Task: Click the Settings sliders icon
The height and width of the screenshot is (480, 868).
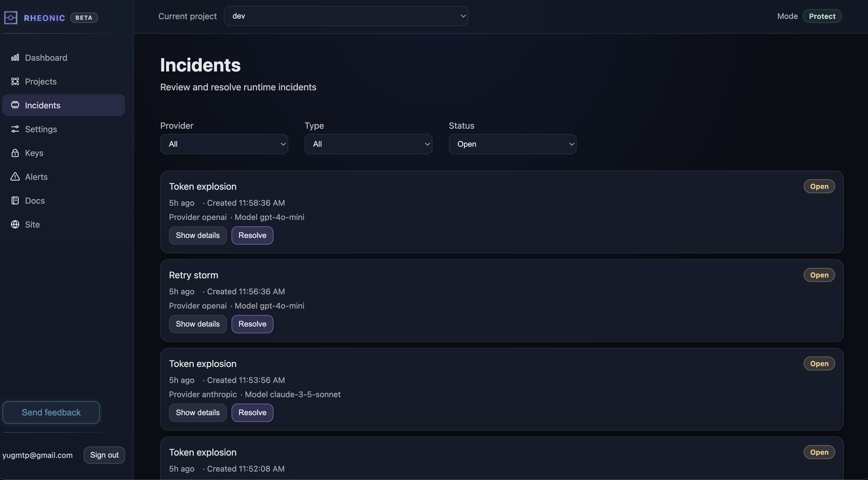Action: pos(15,129)
